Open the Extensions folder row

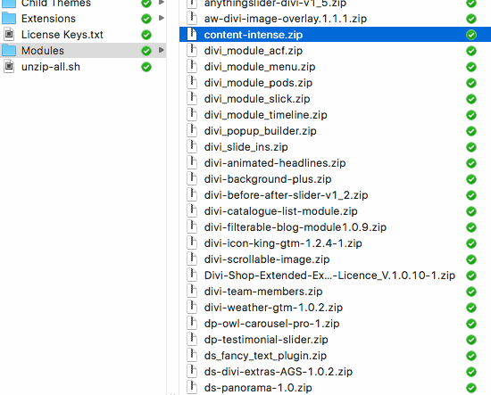coord(83,19)
